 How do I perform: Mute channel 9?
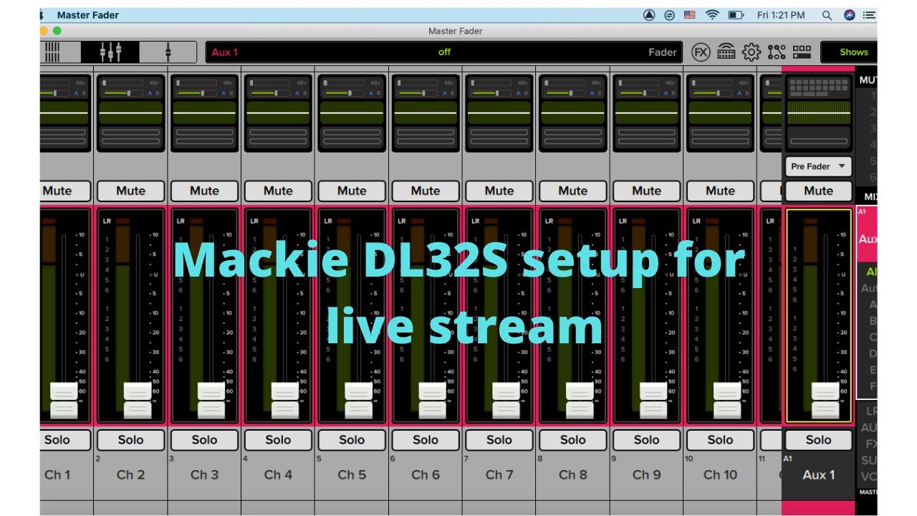coord(647,191)
